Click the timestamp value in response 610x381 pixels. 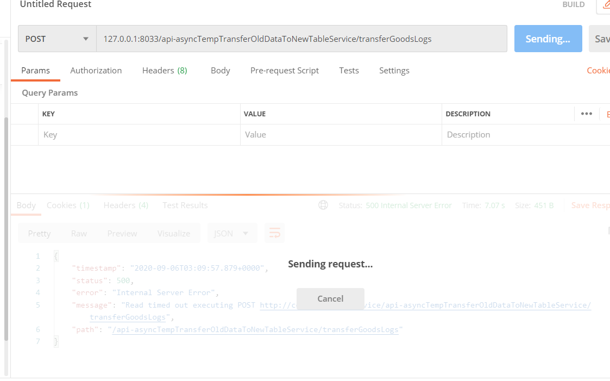197,268
